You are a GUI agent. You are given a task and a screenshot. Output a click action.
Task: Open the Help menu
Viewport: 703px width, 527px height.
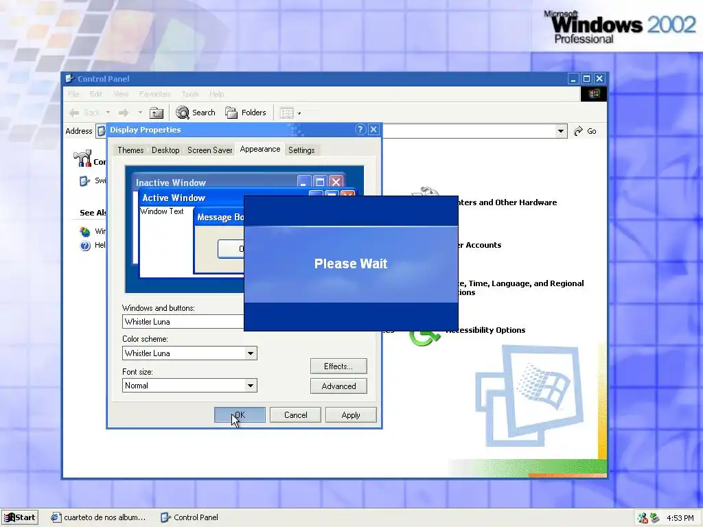(216, 94)
